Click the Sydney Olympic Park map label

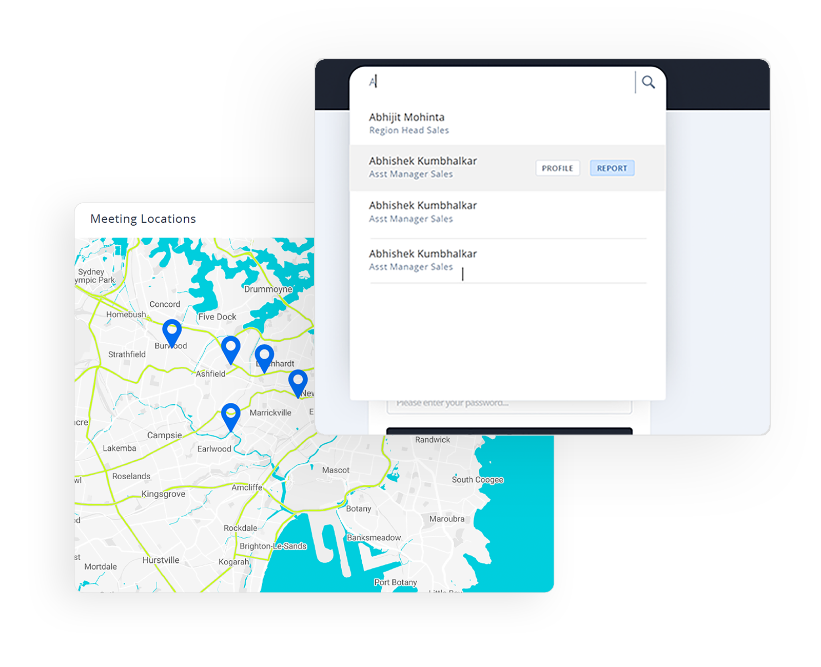click(95, 276)
